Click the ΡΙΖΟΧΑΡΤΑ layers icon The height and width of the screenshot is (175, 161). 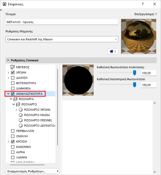click(x=15, y=99)
